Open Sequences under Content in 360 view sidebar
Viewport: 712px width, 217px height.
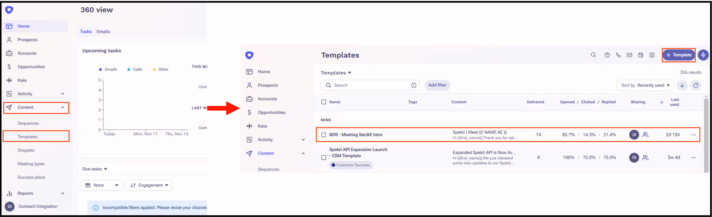pyautogui.click(x=28, y=123)
